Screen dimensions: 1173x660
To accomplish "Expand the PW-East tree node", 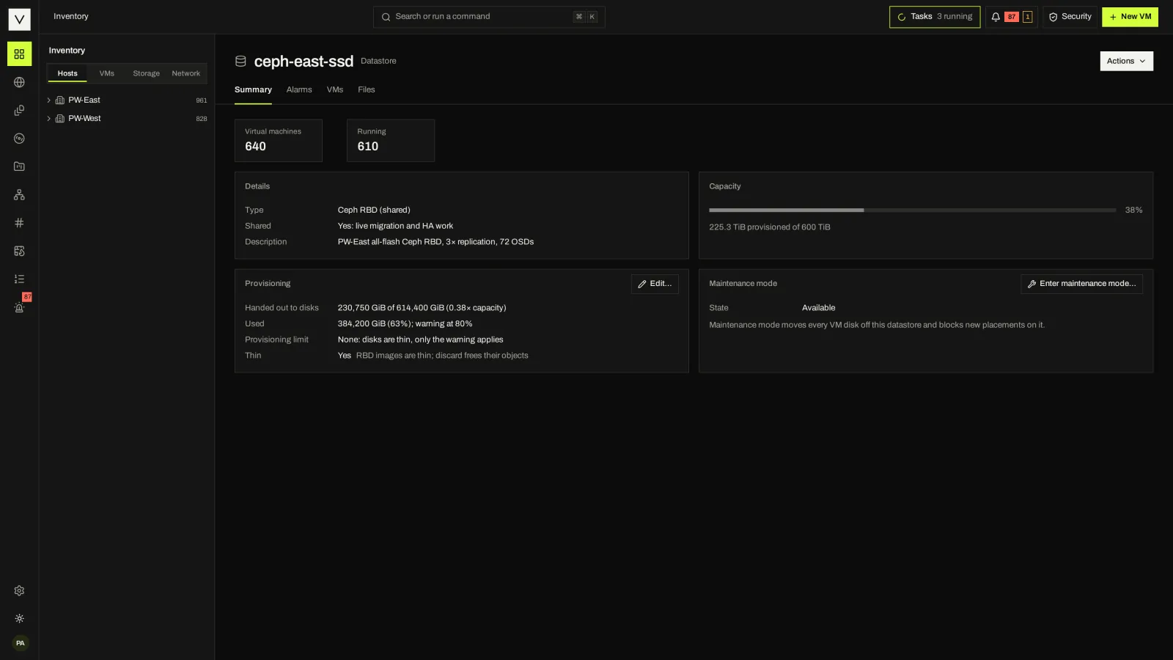I will click(x=49, y=100).
